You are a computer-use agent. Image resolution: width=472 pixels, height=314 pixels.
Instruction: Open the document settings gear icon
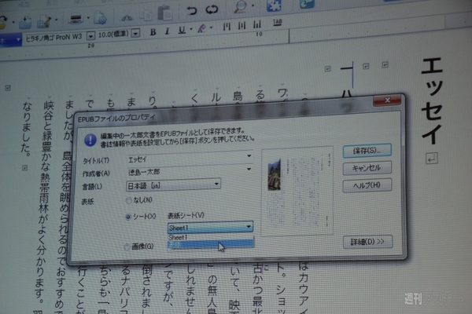[x=100, y=18]
